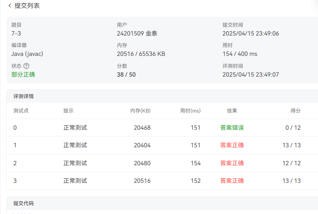Click score 13 / 13 for test 1
Screen dimensions: 318x214
292,145
